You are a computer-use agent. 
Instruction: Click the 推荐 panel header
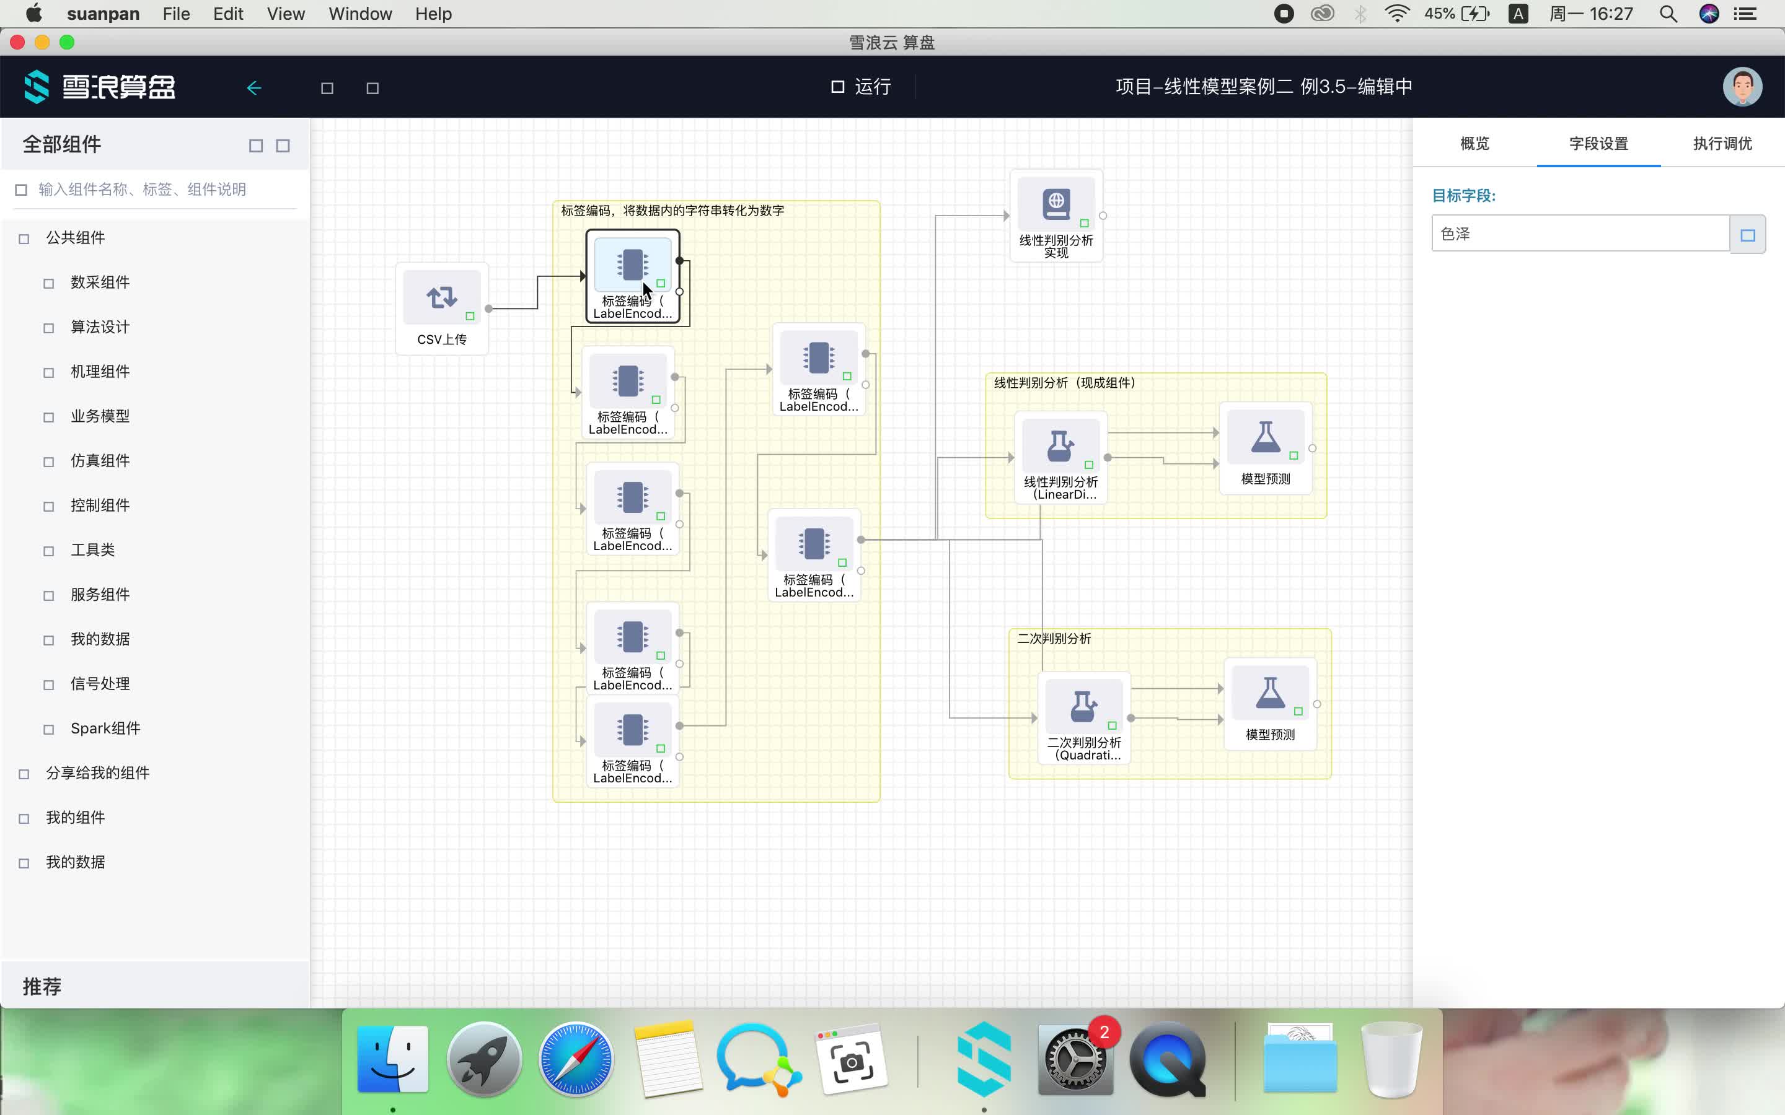[x=42, y=986]
